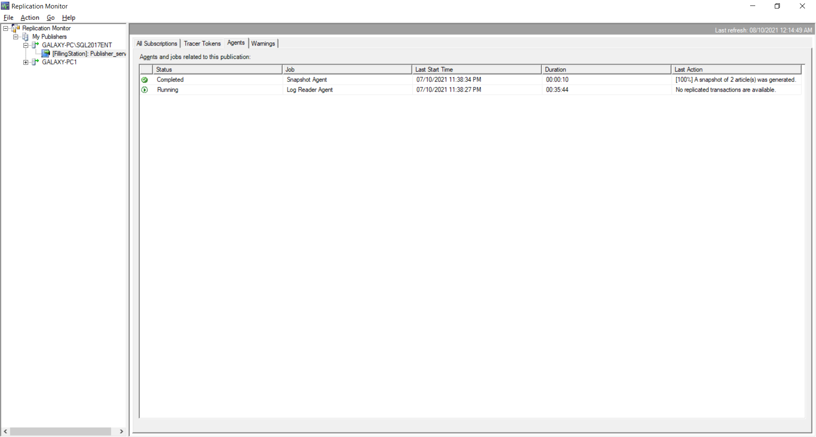Sort by the Last Start Time column header

click(x=477, y=69)
